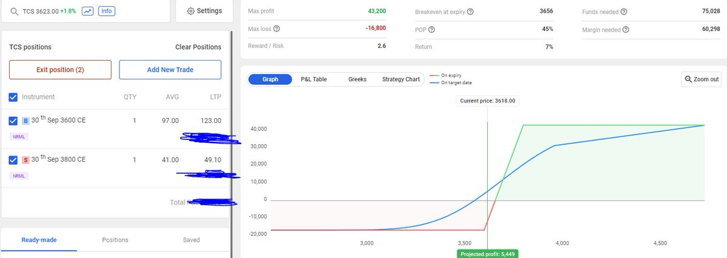Toggle the On target date legend entry
This screenshot has height=258, width=727.
(450, 82)
